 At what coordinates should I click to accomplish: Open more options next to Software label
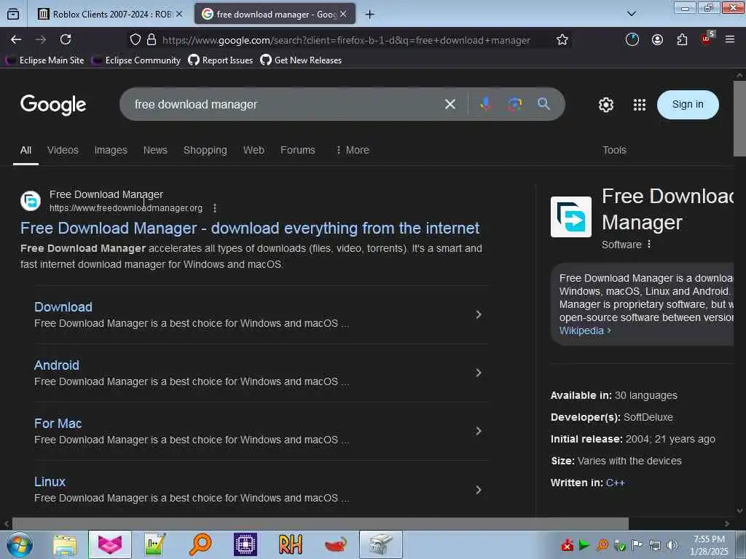coord(649,245)
